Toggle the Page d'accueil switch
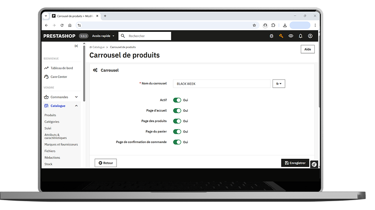 [177, 111]
